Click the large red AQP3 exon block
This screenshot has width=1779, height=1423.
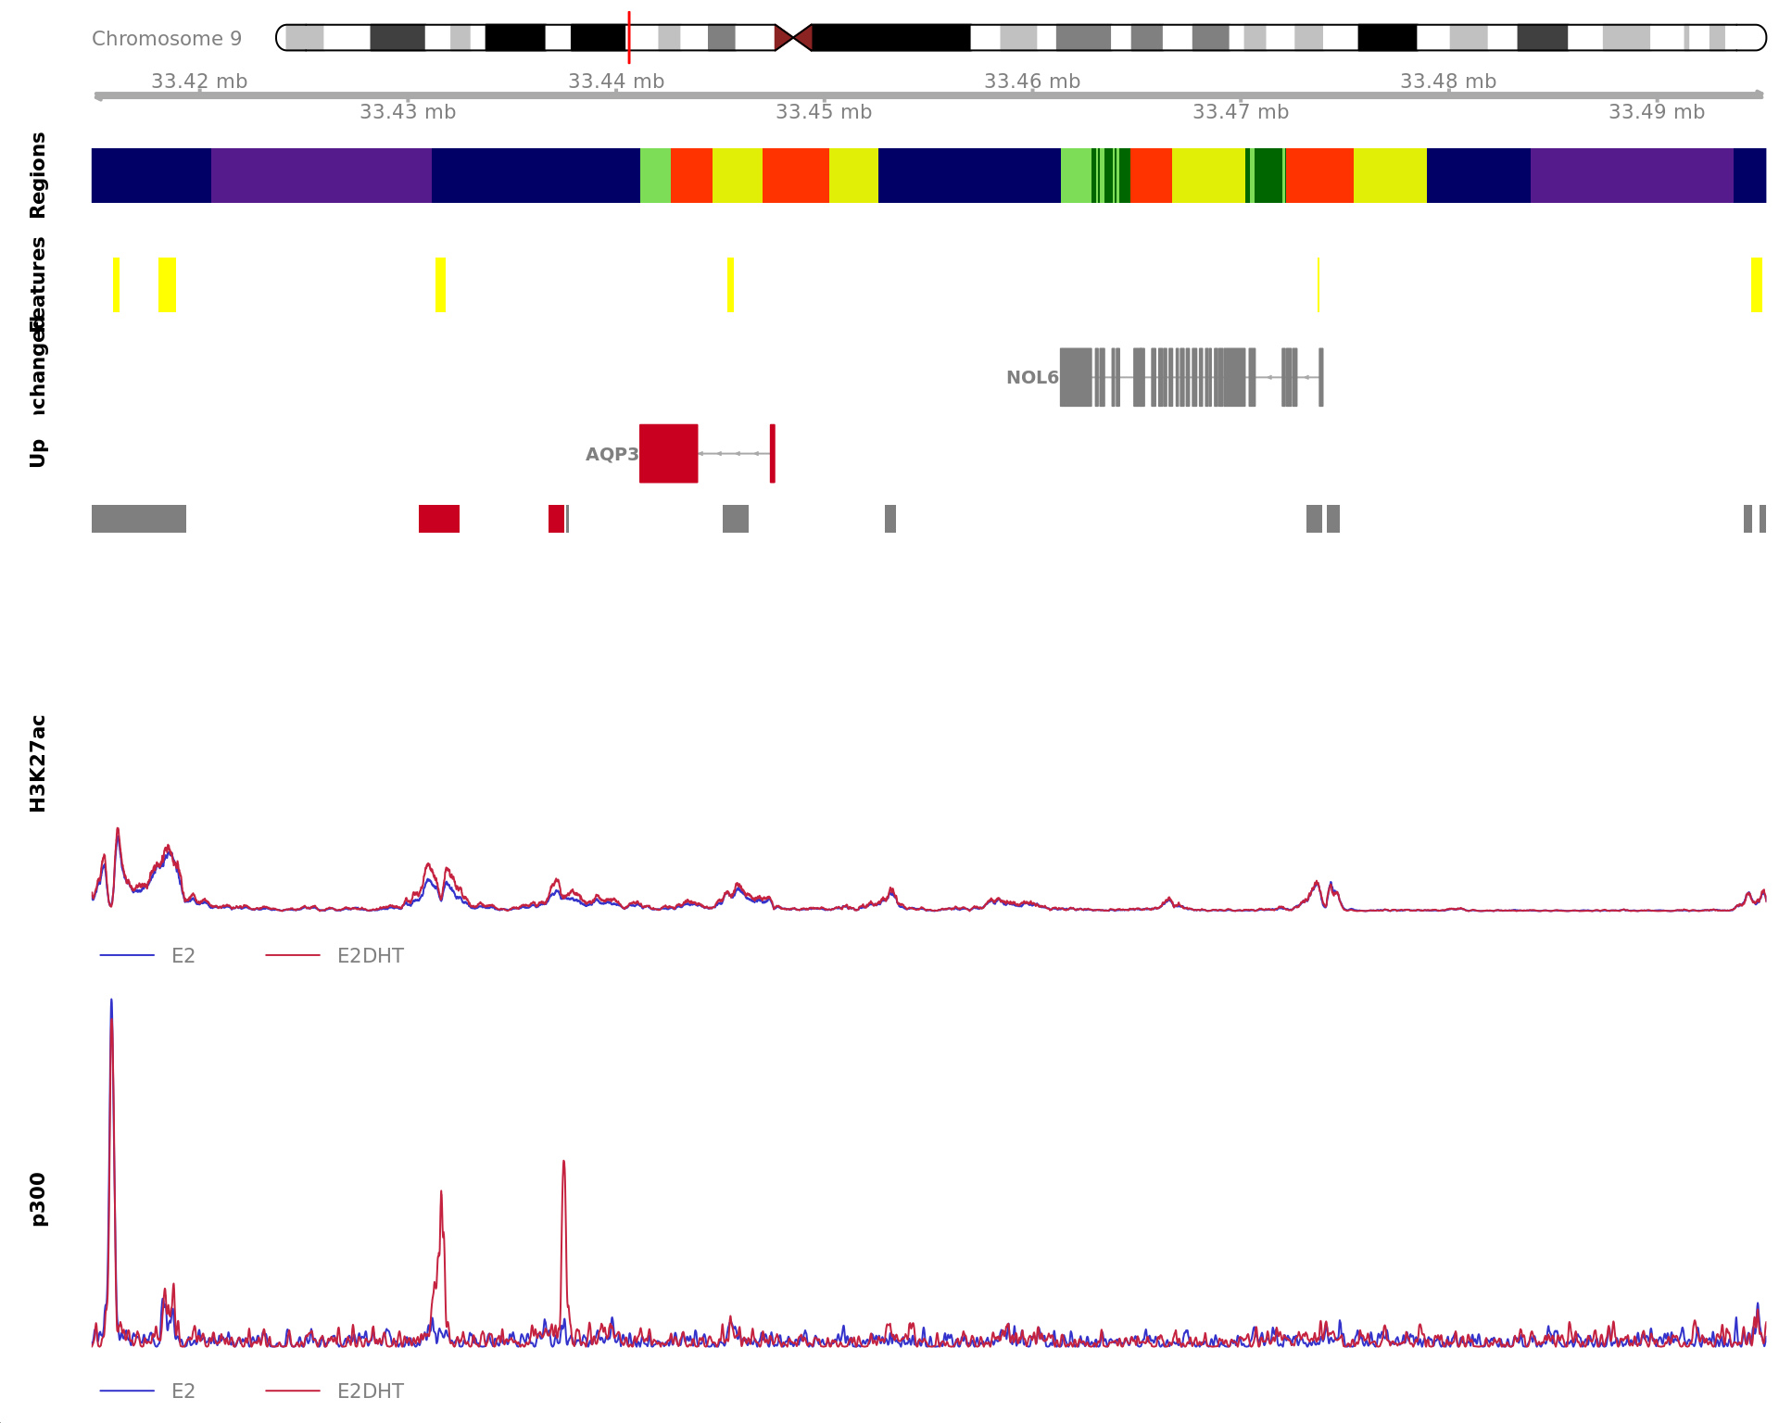(668, 453)
